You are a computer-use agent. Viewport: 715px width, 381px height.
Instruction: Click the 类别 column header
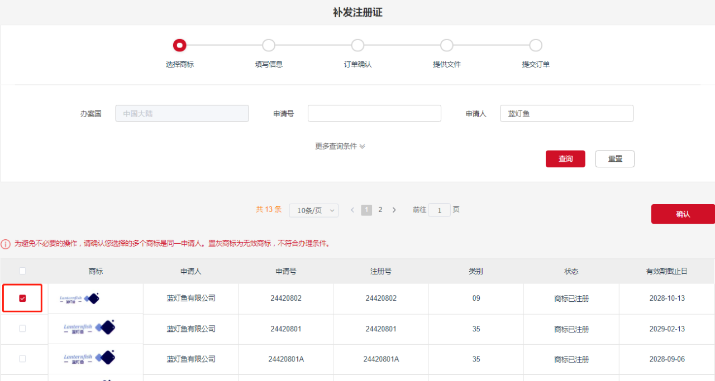click(476, 271)
